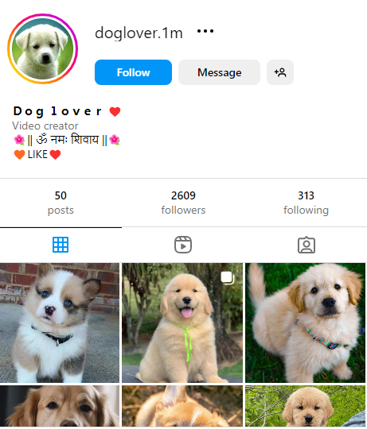Open the bottom right golden puppy post

point(306,406)
